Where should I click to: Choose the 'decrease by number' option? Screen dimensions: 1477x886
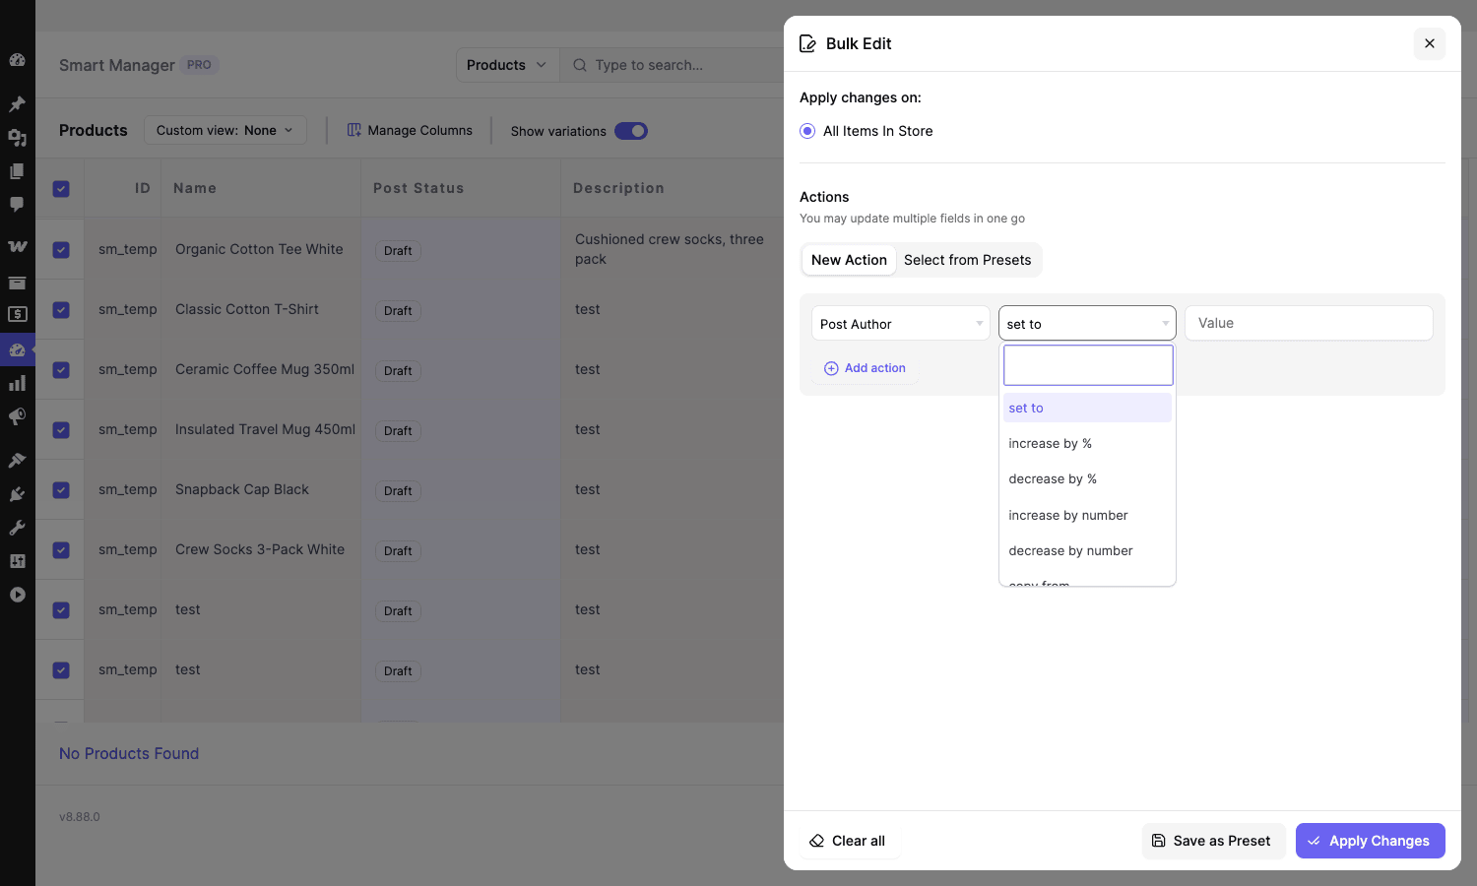pos(1087,550)
